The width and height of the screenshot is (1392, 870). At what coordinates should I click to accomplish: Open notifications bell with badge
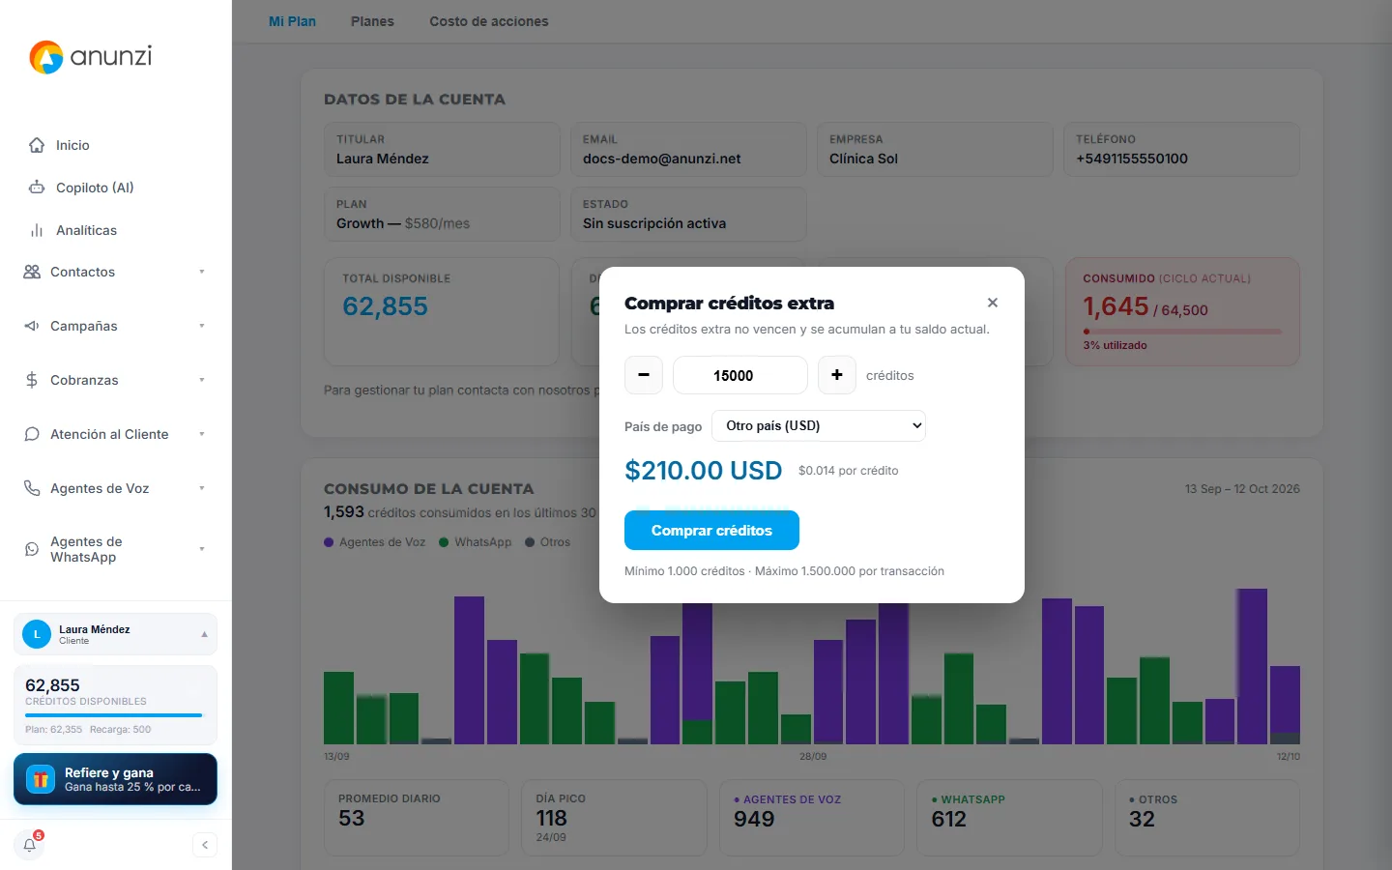pos(30,844)
